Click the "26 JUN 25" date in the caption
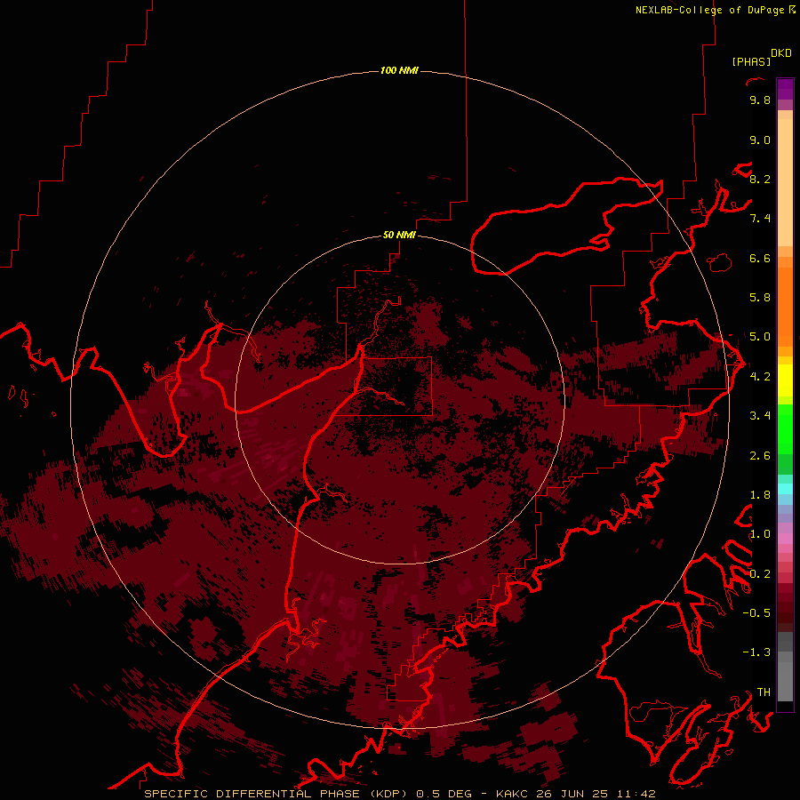Image resolution: width=800 pixels, height=800 pixels. coord(572,794)
